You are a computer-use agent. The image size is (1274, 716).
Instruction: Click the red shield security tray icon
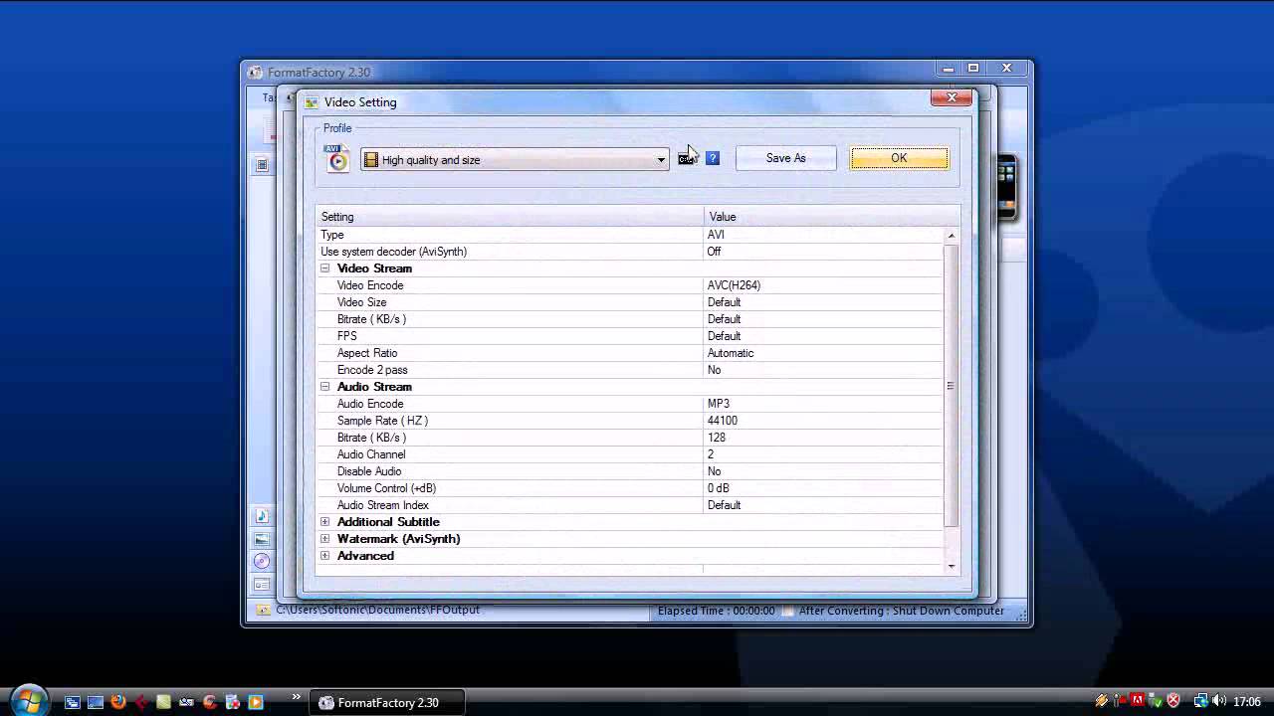1173,701
